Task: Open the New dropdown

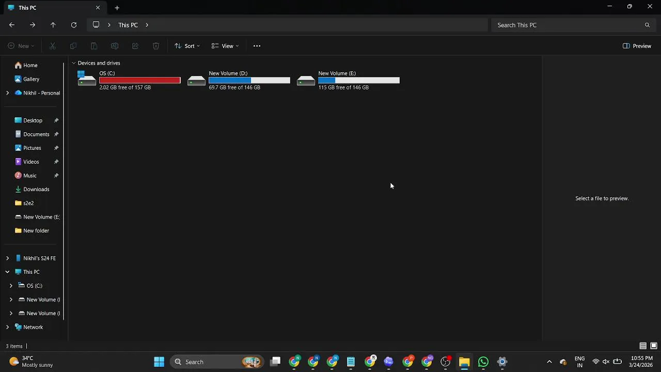Action: pos(21,46)
